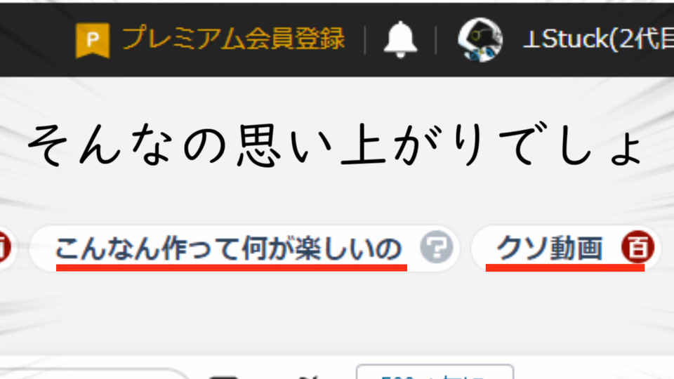Select the こんなん作って何が楽しいの tag

(228, 248)
